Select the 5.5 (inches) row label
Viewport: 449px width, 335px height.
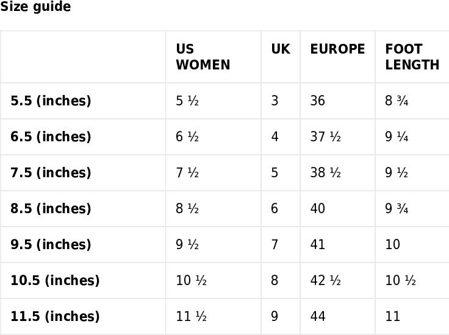(51, 101)
